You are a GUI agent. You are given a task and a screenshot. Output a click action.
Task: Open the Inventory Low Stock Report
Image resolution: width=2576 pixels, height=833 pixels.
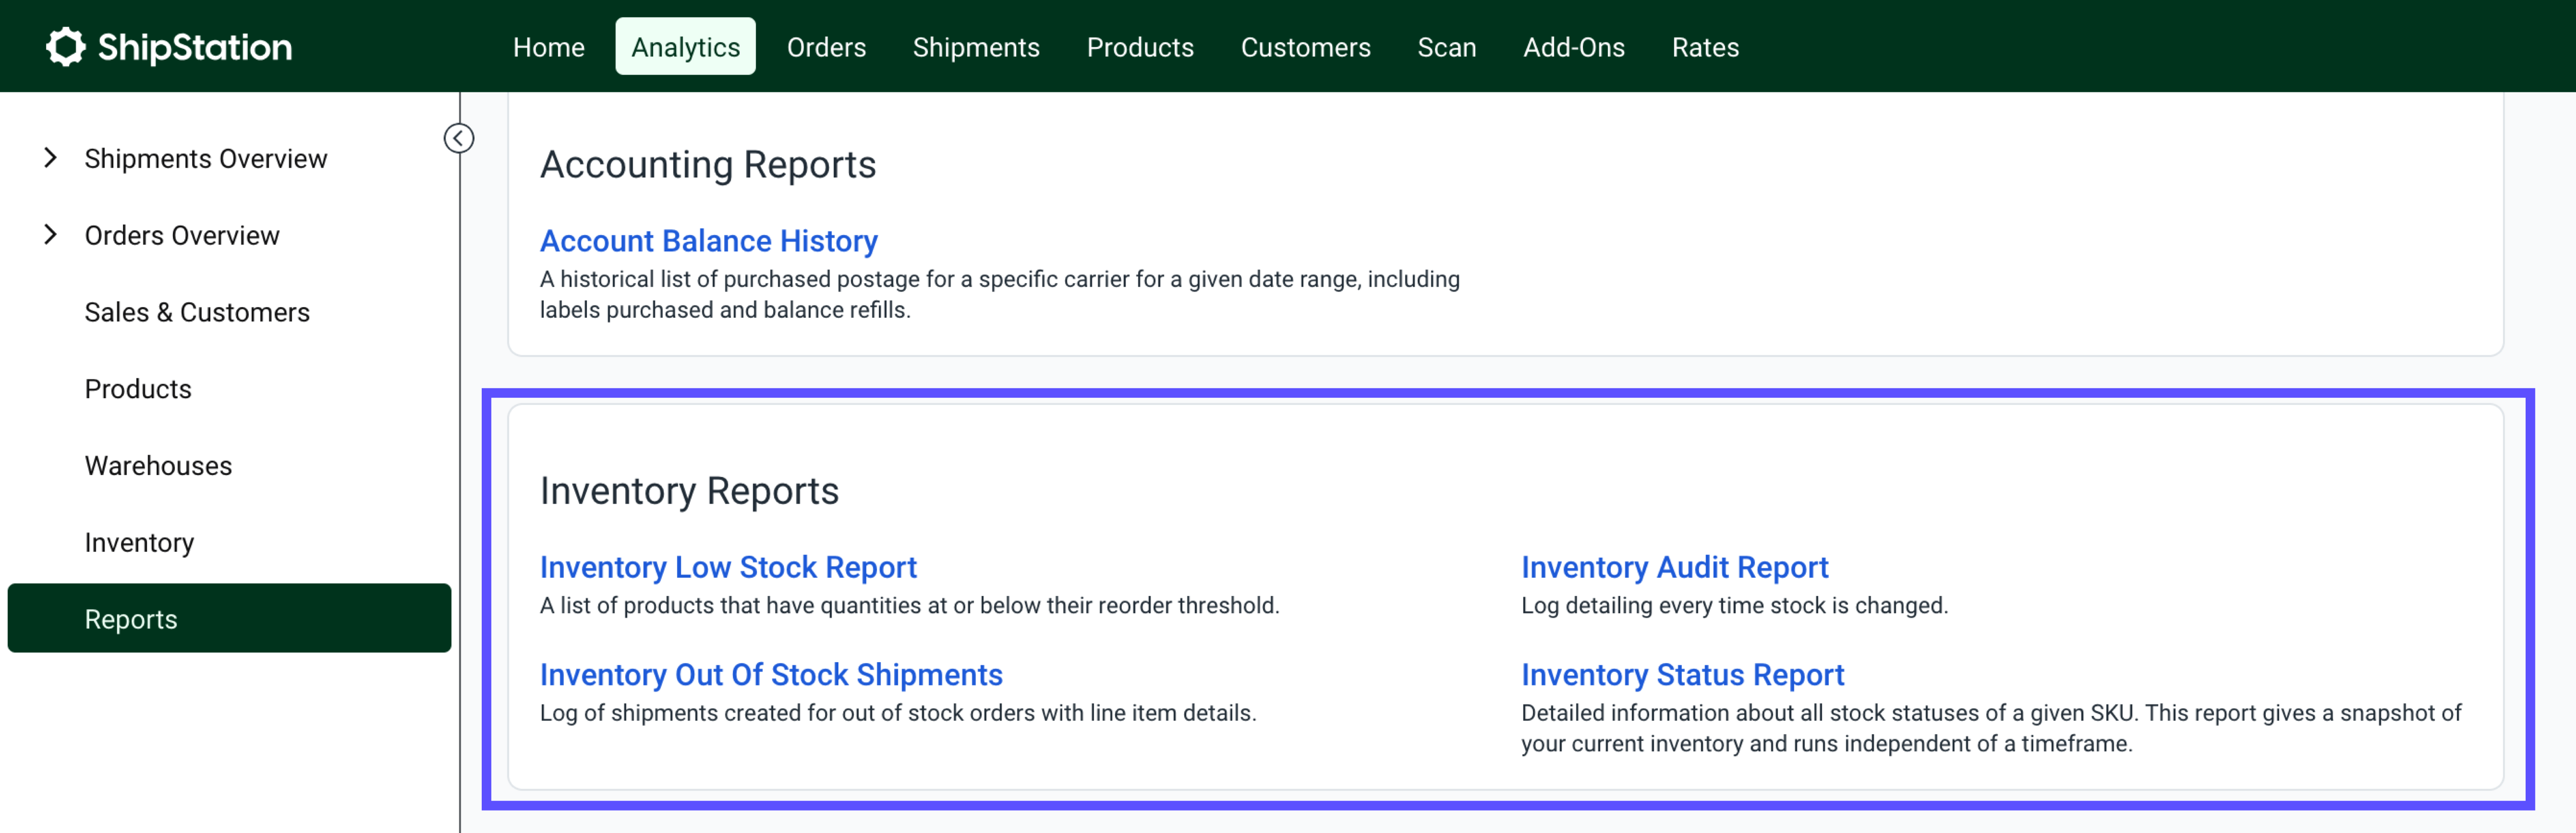pyautogui.click(x=727, y=567)
